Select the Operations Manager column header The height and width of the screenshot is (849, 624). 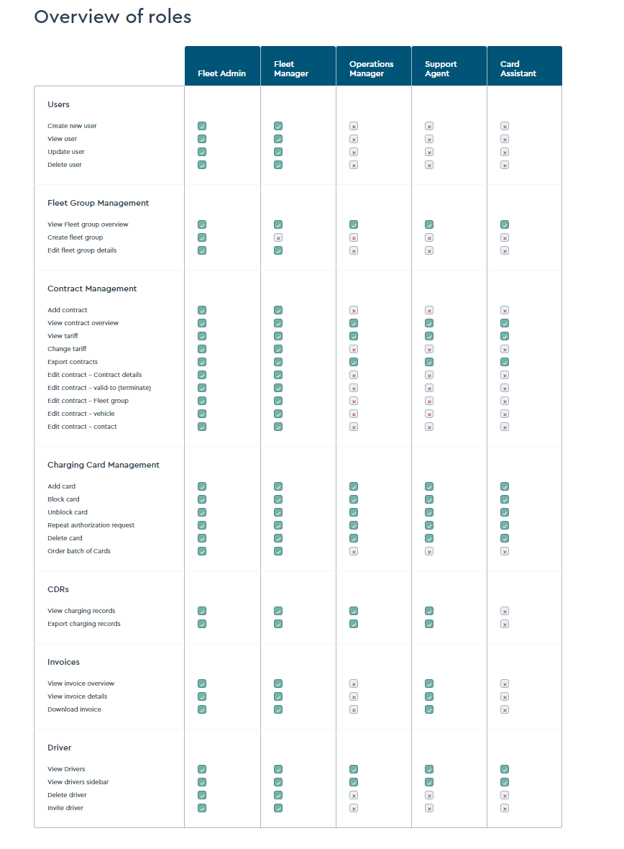coord(374,66)
